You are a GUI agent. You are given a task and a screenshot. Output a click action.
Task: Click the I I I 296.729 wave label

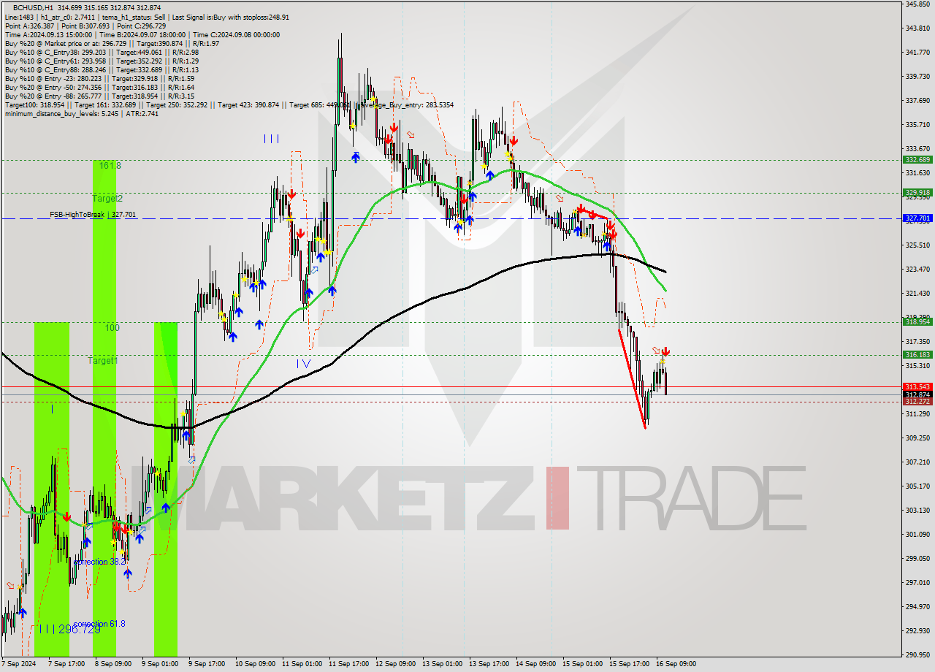(x=70, y=629)
